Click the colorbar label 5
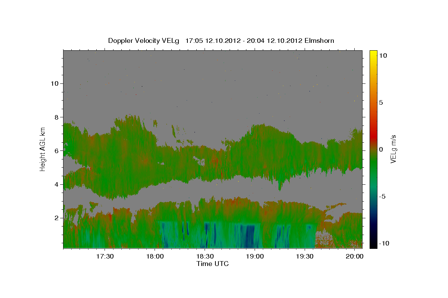This screenshot has width=448, height=298. 381,102
